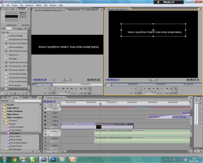Viewport: 203px width, 163px height.
Task: Set Out point in the Source monitor
Action: (49, 89)
